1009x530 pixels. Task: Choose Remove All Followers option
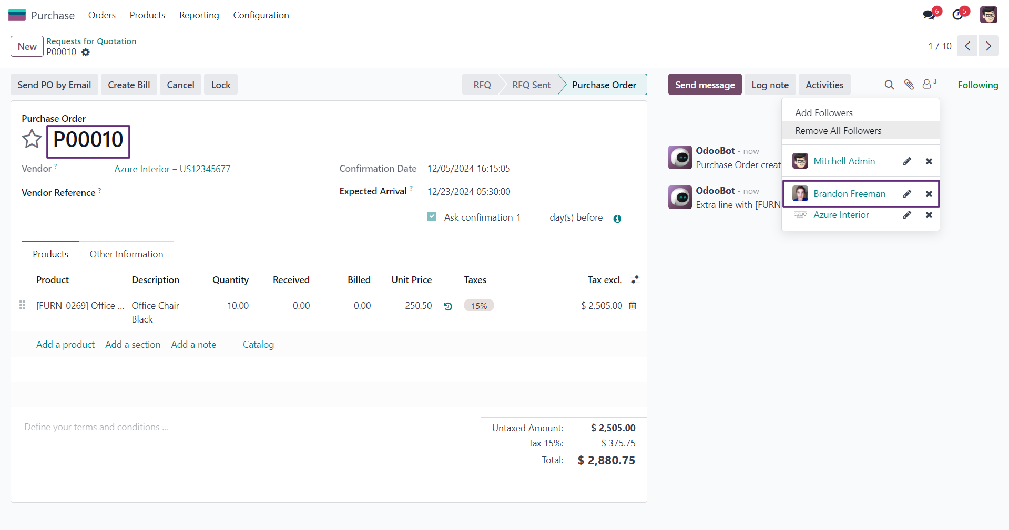[x=860, y=131]
